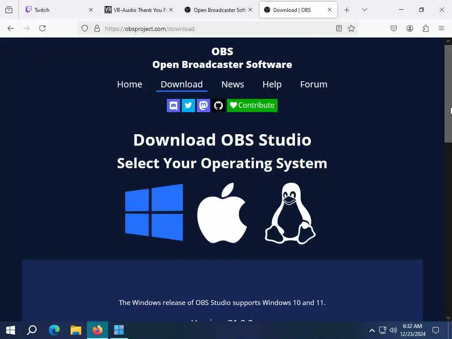Go back to the previous page
The height and width of the screenshot is (339, 452).
(11, 28)
